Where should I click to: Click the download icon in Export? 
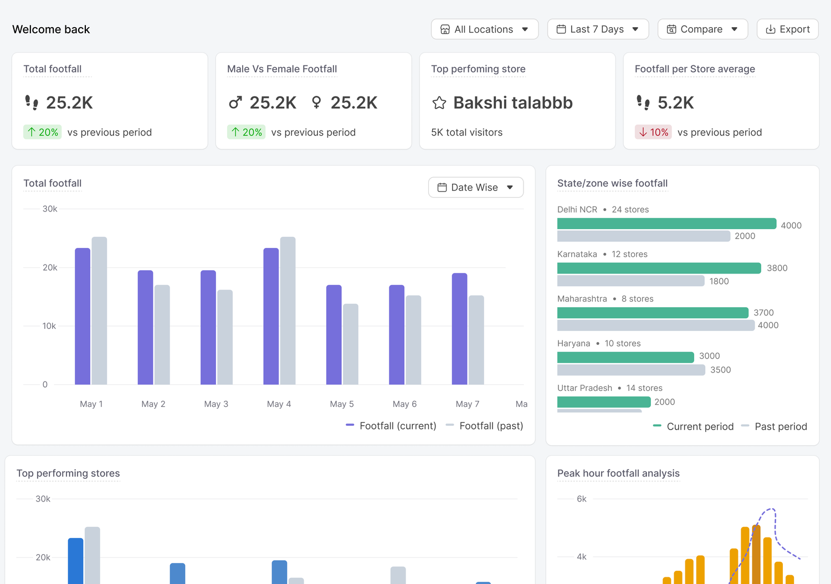771,29
